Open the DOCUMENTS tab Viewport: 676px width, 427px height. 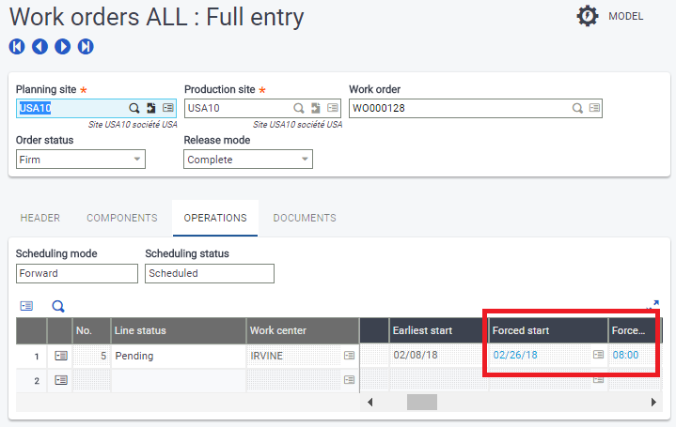(x=305, y=218)
